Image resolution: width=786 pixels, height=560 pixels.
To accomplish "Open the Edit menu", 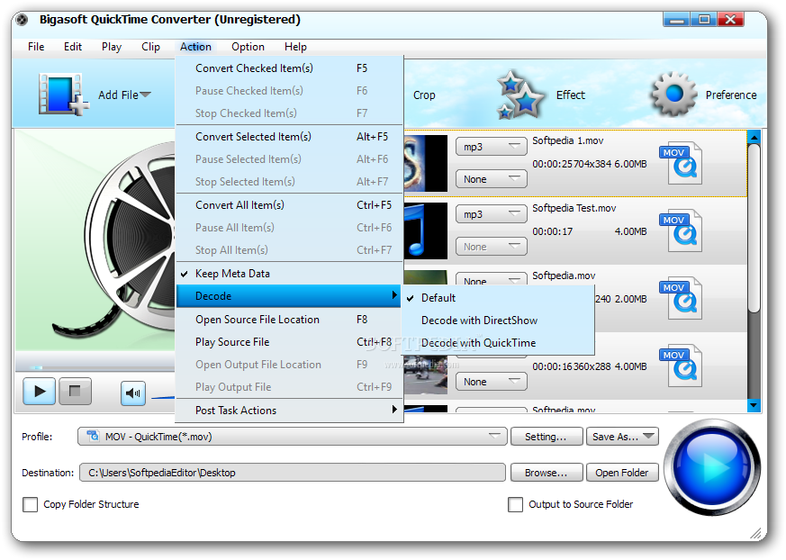I will [73, 47].
